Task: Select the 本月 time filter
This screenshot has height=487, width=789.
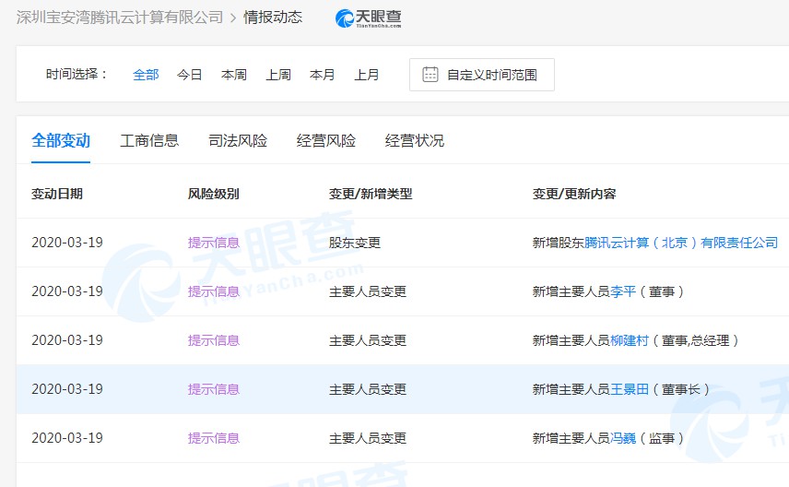Action: coord(323,75)
